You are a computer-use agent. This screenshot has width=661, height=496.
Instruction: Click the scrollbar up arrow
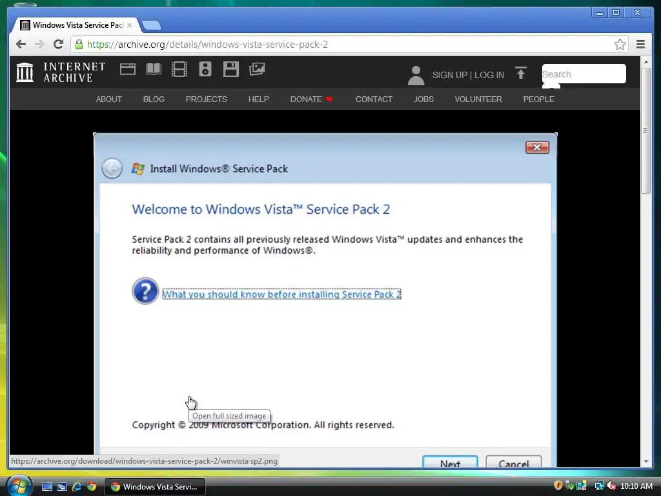coord(646,63)
